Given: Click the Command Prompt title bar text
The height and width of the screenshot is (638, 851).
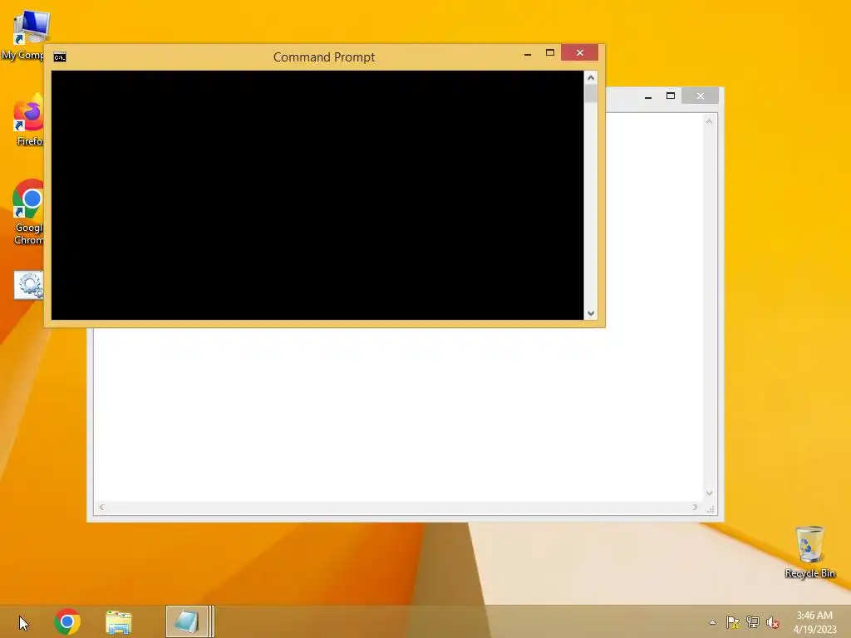Looking at the screenshot, I should 324,57.
